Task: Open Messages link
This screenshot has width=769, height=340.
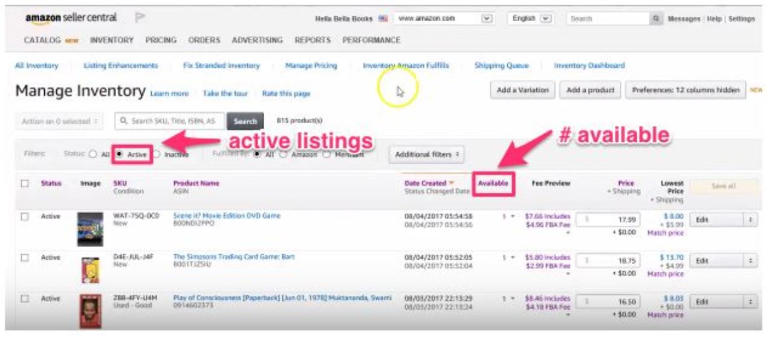Action: click(x=684, y=19)
